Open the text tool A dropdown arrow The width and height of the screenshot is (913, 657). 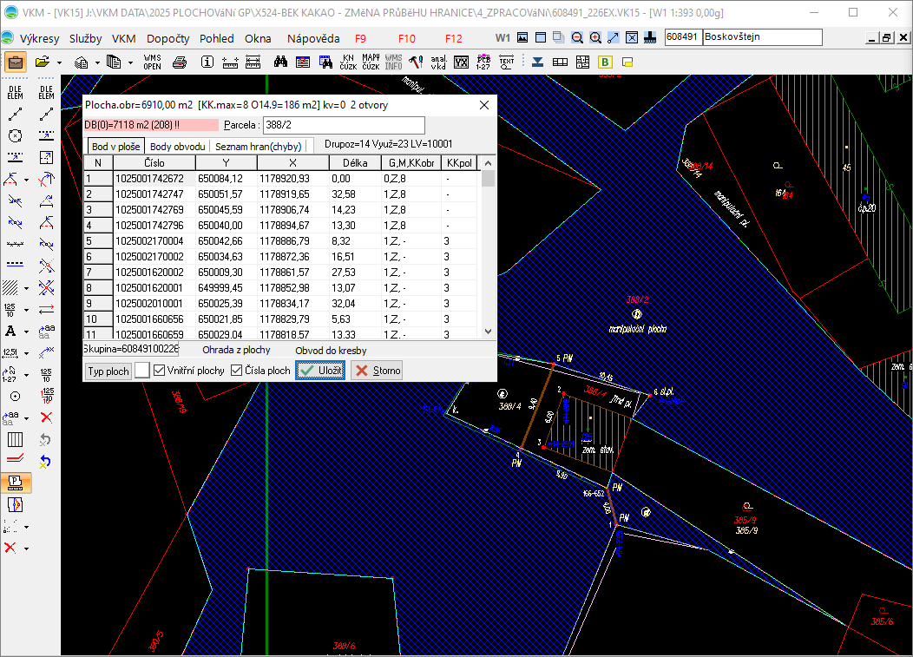tap(27, 332)
